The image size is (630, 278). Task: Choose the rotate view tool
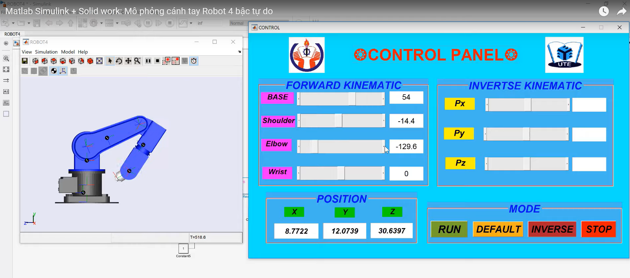[119, 61]
